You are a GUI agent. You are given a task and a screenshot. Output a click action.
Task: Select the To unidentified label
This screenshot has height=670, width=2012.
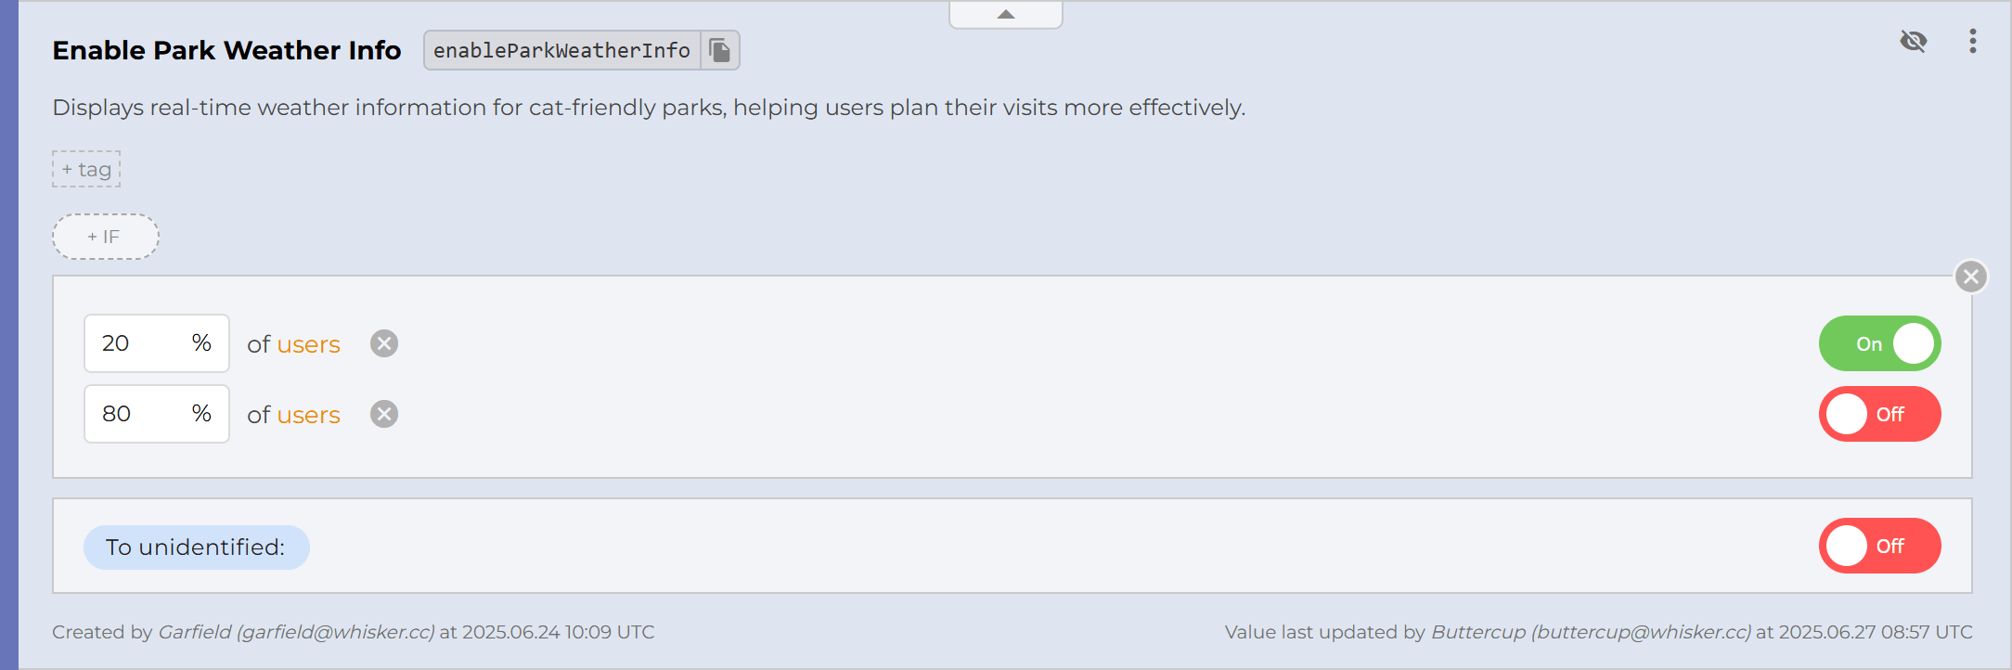[x=196, y=547]
